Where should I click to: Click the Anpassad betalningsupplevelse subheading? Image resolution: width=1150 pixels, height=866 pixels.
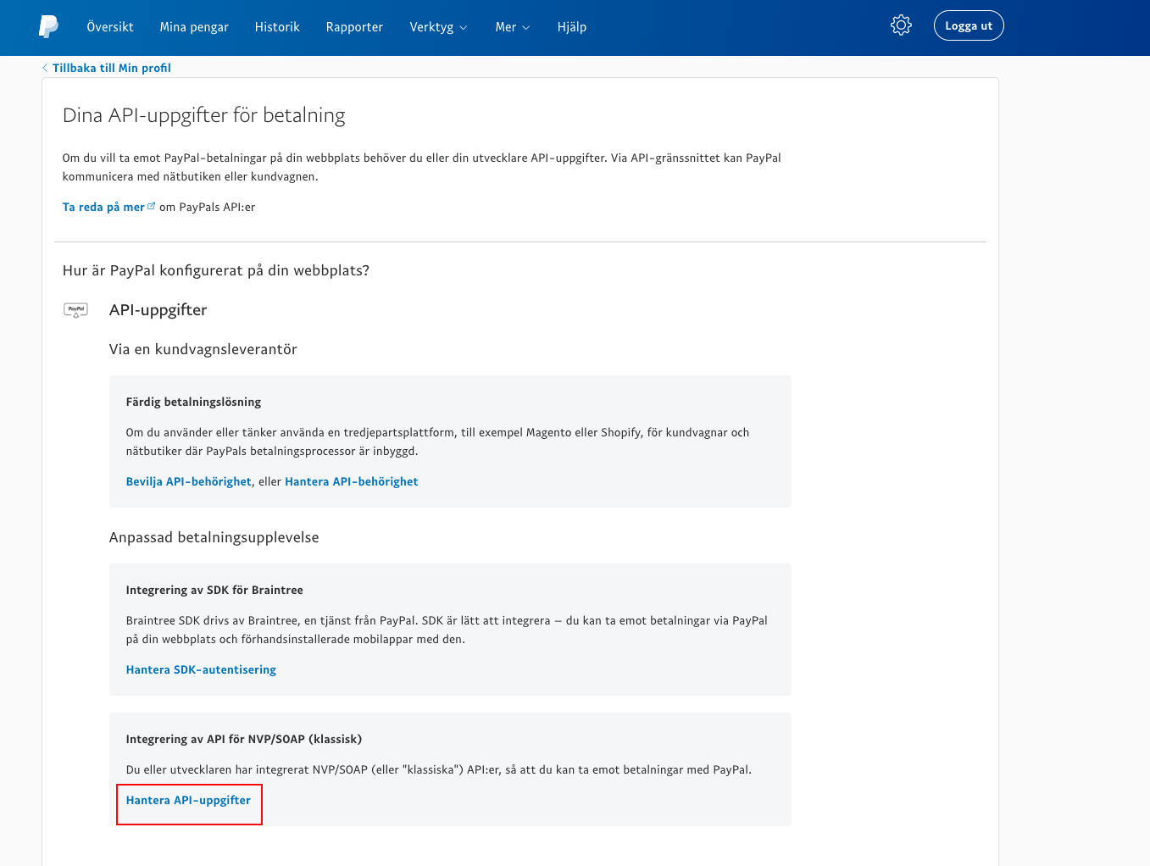click(x=214, y=537)
